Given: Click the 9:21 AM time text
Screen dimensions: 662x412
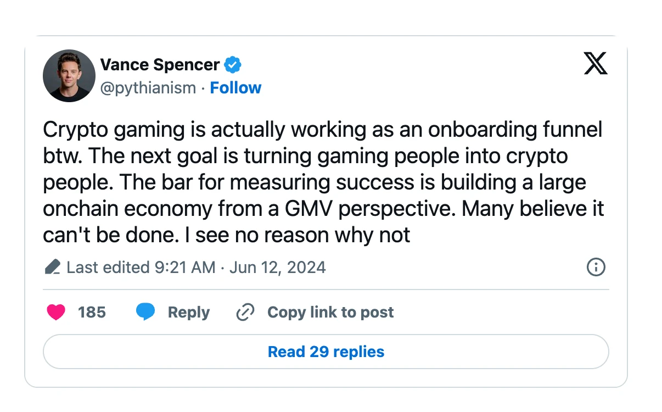Looking at the screenshot, I should (185, 268).
